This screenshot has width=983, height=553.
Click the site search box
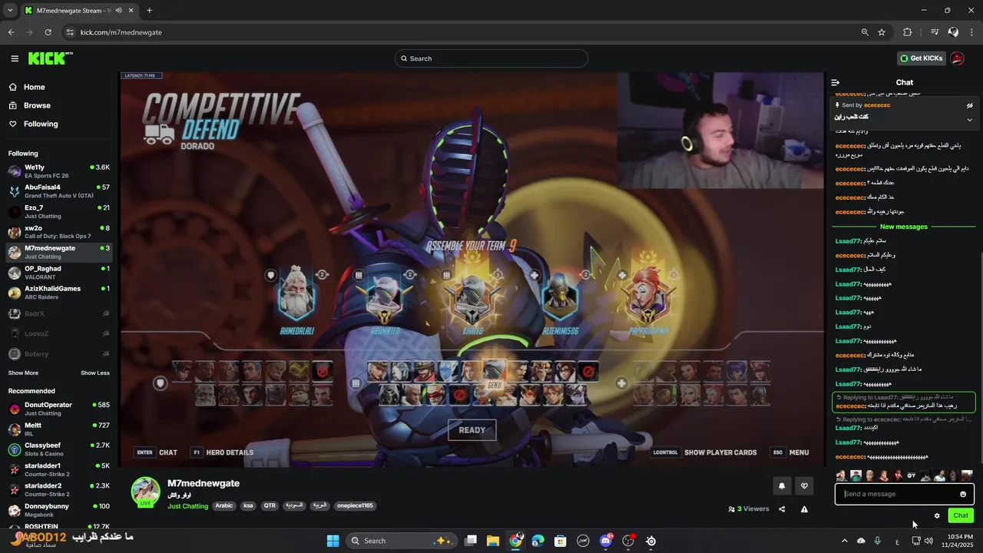click(491, 58)
